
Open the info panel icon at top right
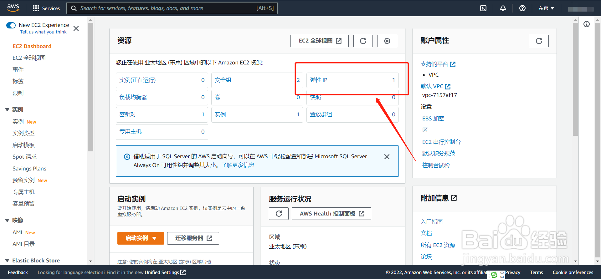587,24
